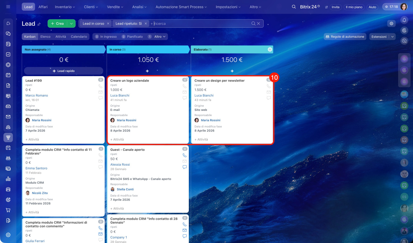Open the Analisi menu

pos(139,7)
